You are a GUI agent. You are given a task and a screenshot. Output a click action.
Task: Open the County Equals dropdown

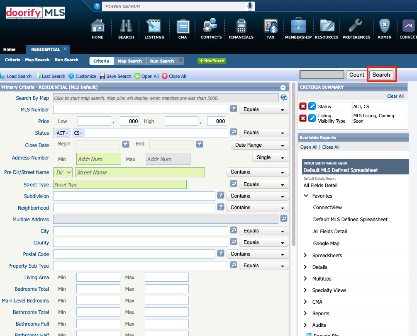point(264,242)
